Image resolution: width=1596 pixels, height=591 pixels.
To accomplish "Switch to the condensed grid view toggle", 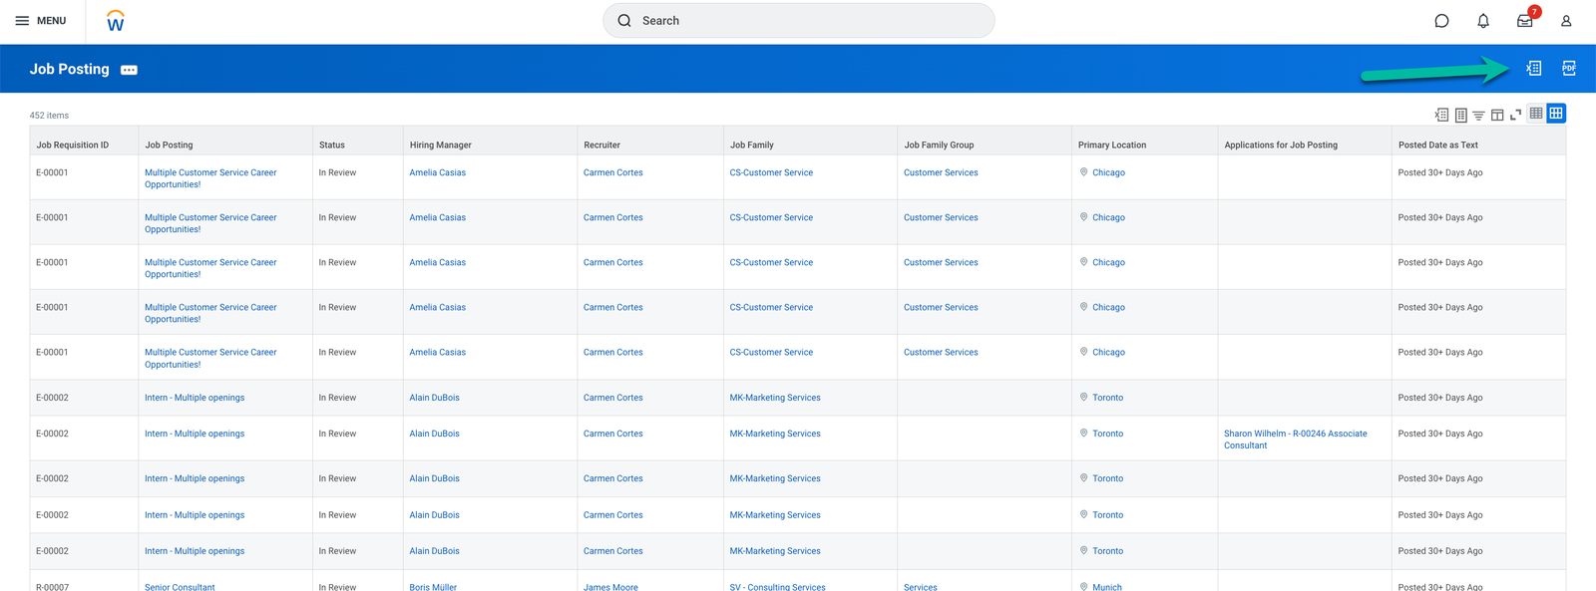I will [1536, 114].
